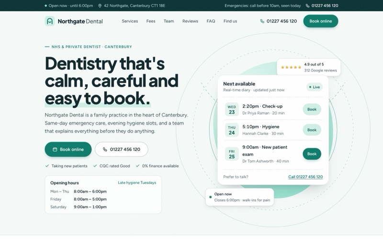Click the Emergencies call before 10am text

[x=262, y=6]
